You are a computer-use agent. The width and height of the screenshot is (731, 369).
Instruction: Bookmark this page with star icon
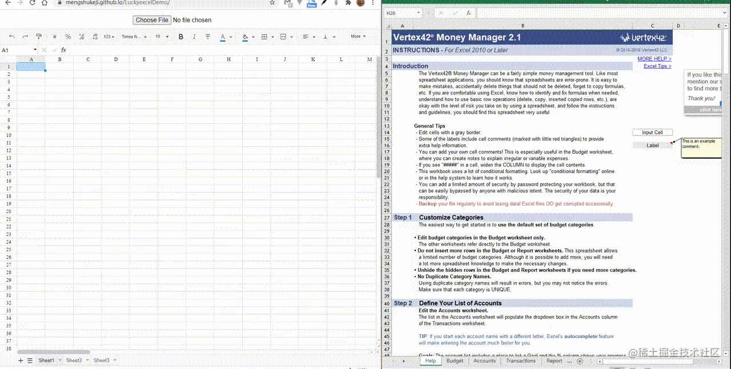[272, 3]
